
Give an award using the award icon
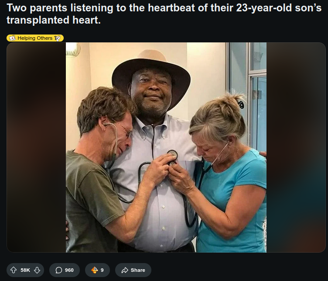click(x=95, y=270)
